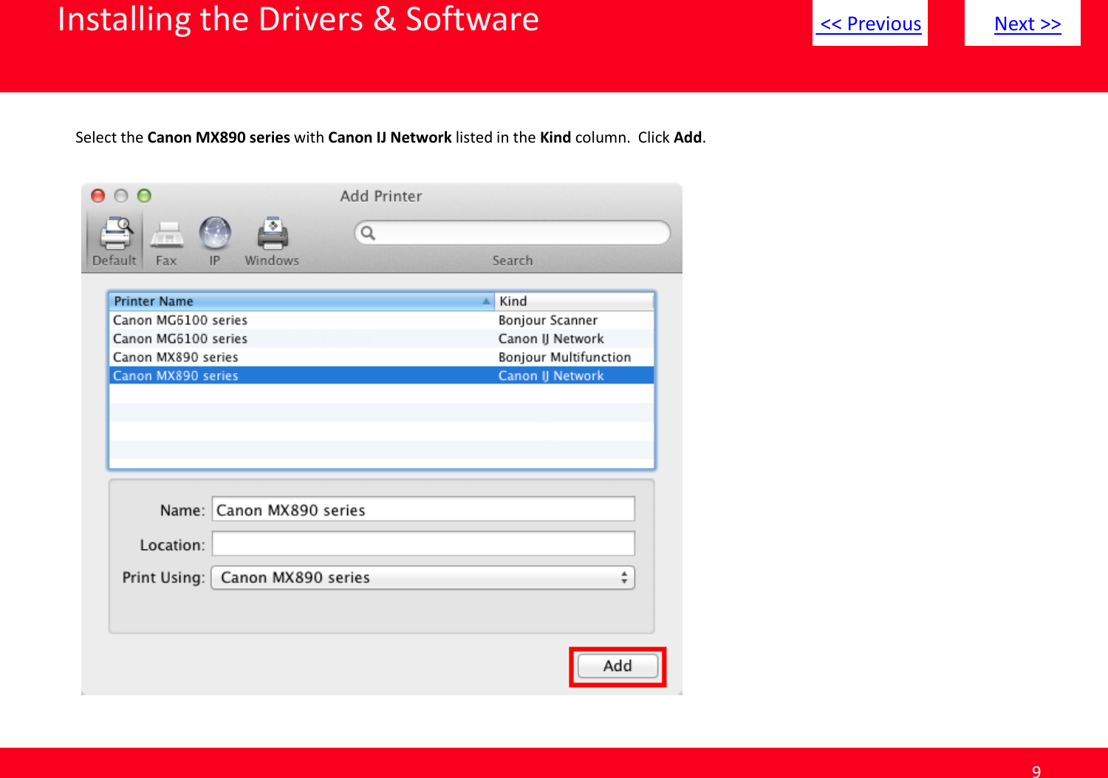
Task: Focus the printer search field
Action: (x=513, y=233)
